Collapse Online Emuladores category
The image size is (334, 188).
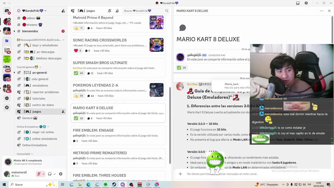tap(33, 127)
